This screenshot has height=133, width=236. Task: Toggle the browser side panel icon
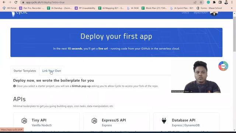click(220, 2)
